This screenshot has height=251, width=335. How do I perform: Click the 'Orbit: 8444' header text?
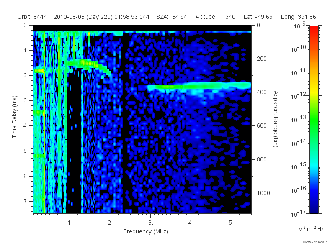click(32, 17)
